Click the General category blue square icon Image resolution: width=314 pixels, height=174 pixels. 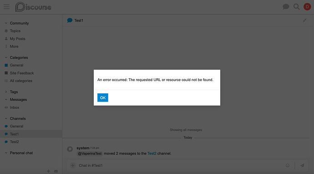pyautogui.click(x=6, y=65)
